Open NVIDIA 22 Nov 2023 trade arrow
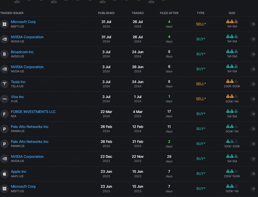Screen dimensions: 258x197 point(253,159)
